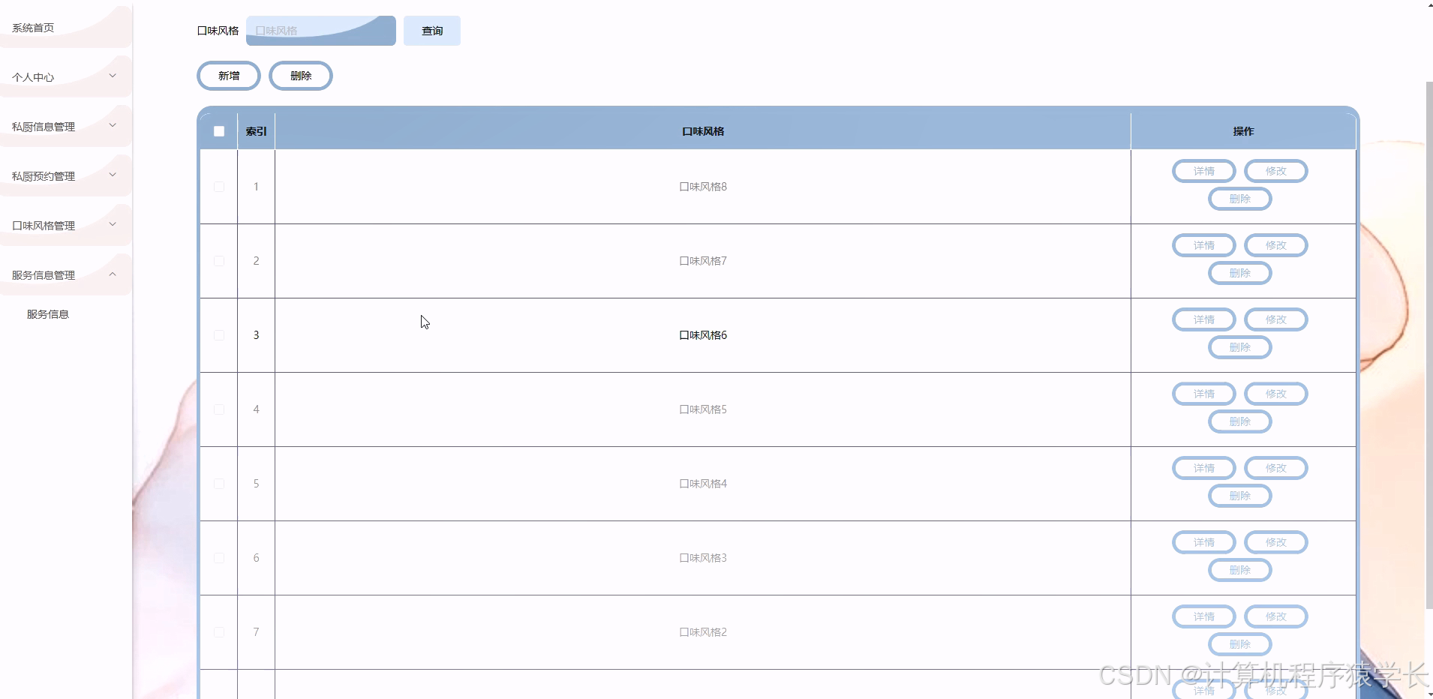Click the cell 口味风格2
The width and height of the screenshot is (1433, 699).
(703, 632)
